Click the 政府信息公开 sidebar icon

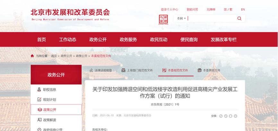pyautogui.click(x=39, y=130)
